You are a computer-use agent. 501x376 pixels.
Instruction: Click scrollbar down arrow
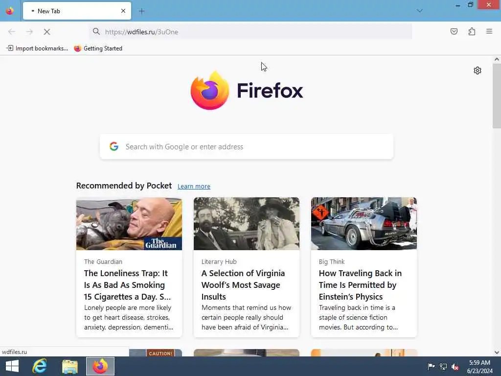click(497, 352)
